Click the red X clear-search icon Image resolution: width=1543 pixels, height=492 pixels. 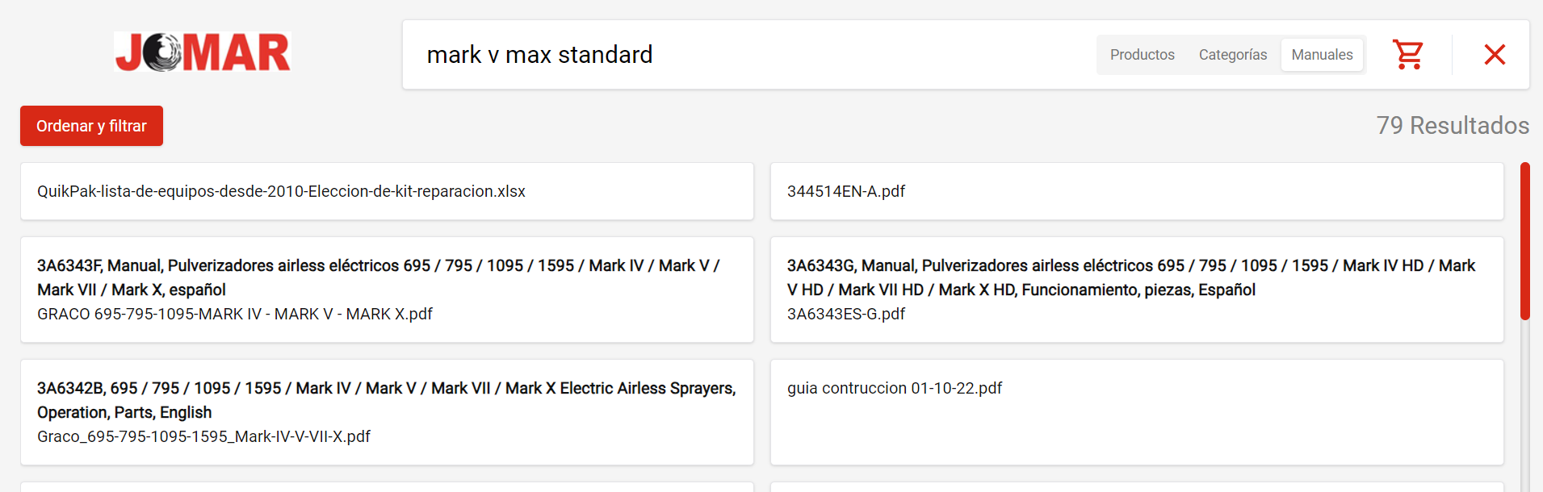[1495, 55]
